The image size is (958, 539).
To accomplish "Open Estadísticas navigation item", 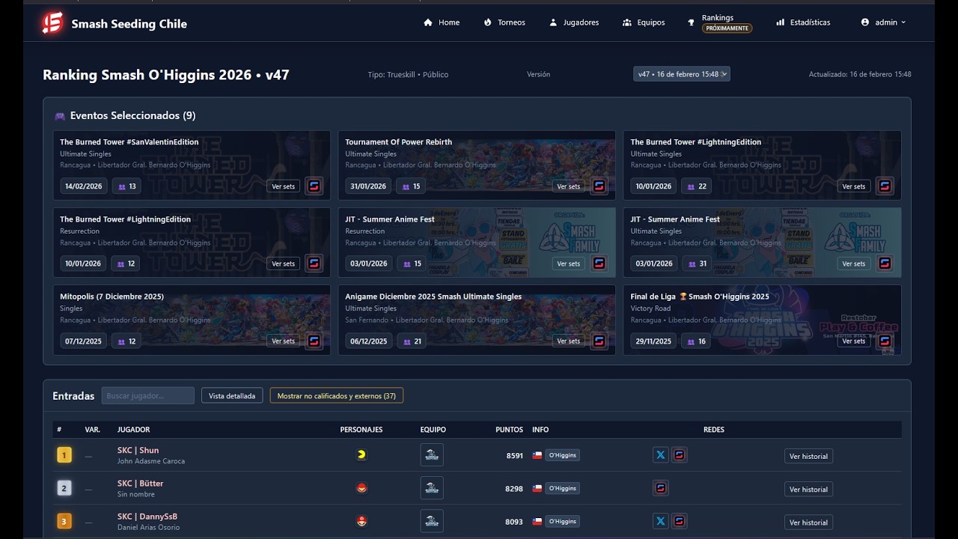I will [803, 22].
